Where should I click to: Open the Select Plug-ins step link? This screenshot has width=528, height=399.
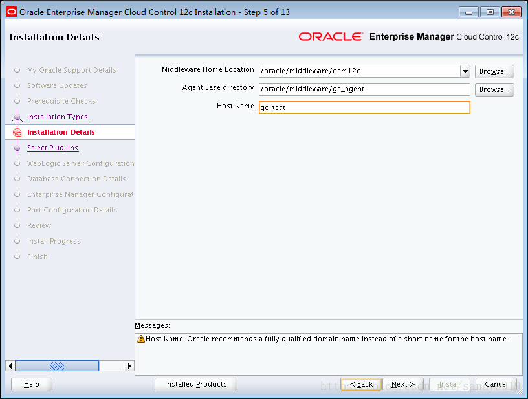click(53, 148)
